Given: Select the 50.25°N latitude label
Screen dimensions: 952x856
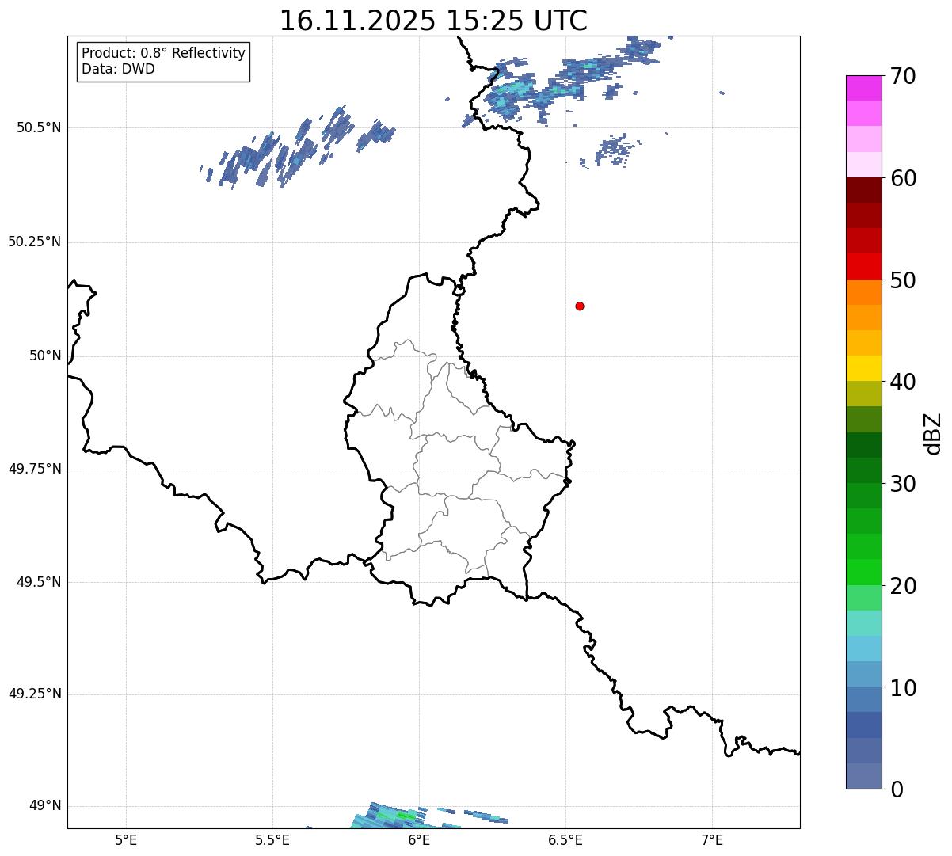Looking at the screenshot, I should 35,242.
